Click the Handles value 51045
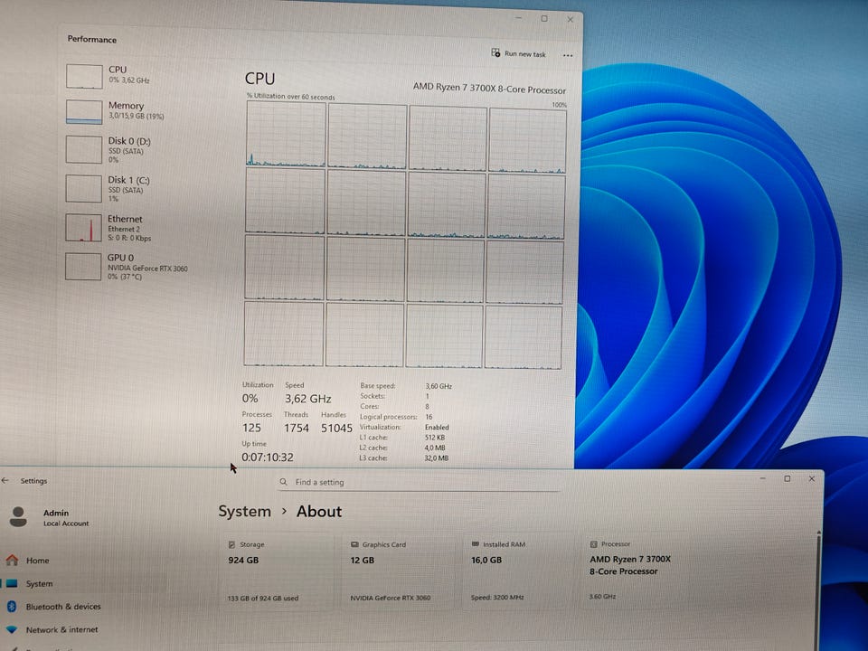Viewport: 868px width, 651px height. pyautogui.click(x=336, y=428)
